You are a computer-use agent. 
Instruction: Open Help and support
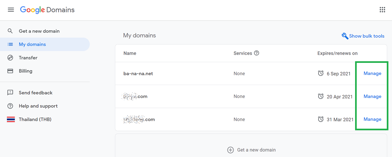click(x=38, y=106)
